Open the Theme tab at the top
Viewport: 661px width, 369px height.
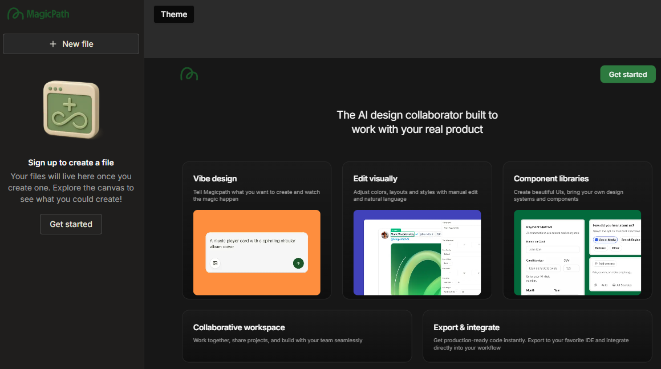[174, 14]
